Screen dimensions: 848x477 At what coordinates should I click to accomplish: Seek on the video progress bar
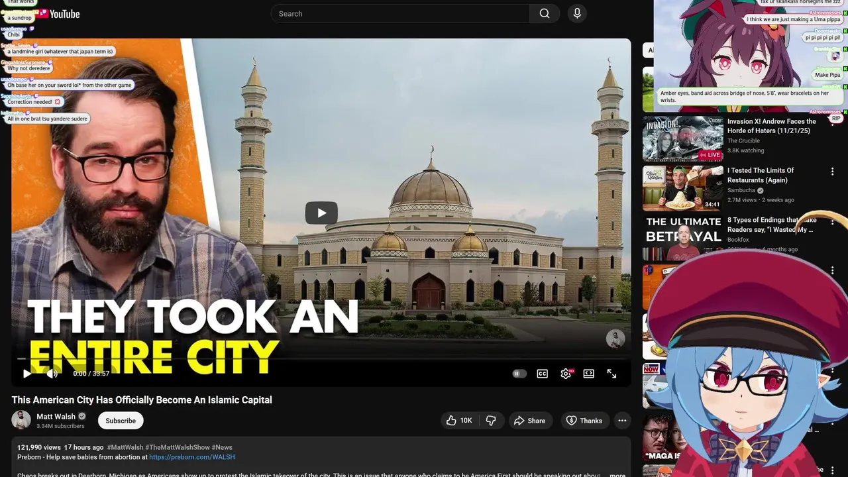click(321, 359)
